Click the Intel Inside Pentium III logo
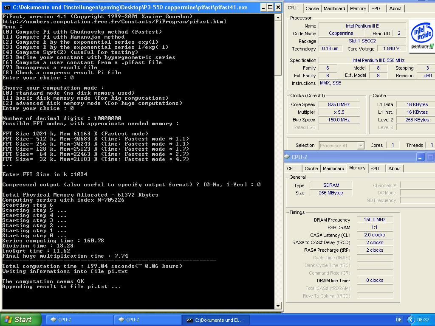Image resolution: width=435 pixels, height=326 pixels. coord(422,36)
